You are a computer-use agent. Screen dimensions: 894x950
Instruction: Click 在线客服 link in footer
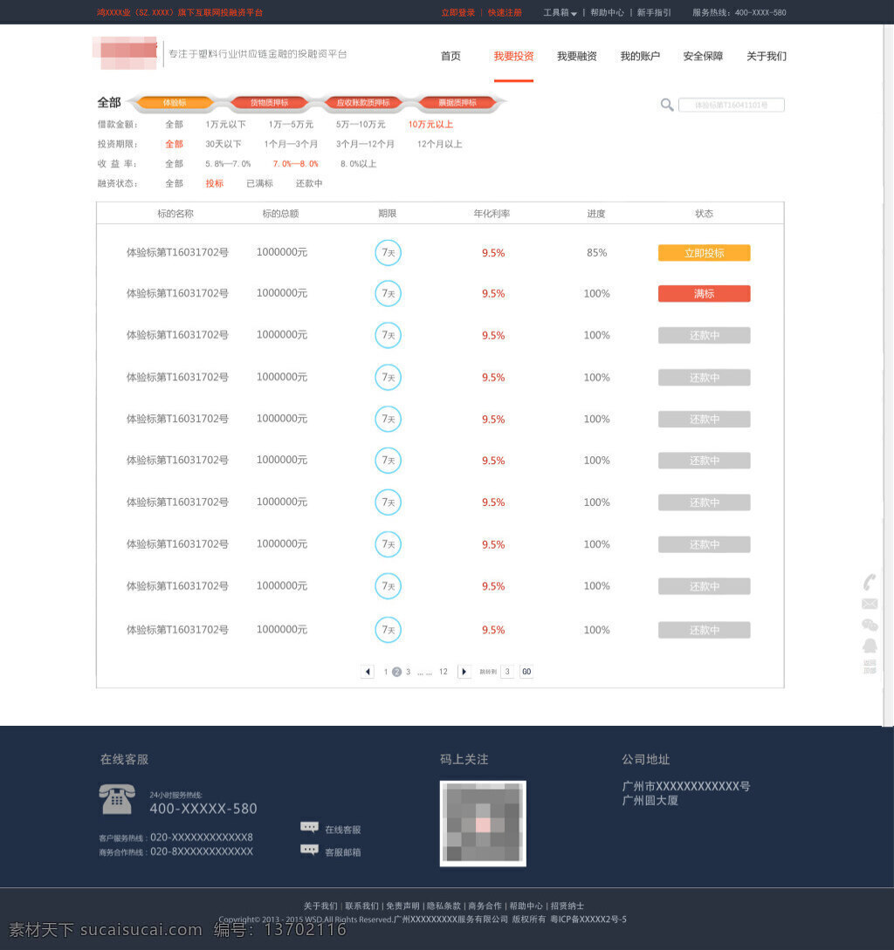coord(343,830)
